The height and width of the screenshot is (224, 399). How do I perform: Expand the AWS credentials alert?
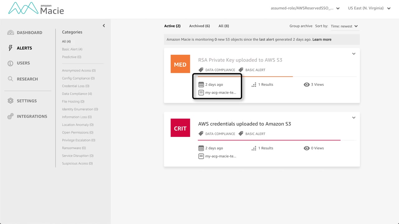tap(353, 118)
